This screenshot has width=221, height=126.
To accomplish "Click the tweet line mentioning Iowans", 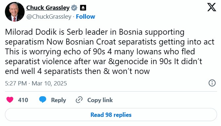I will click(x=100, y=52).
